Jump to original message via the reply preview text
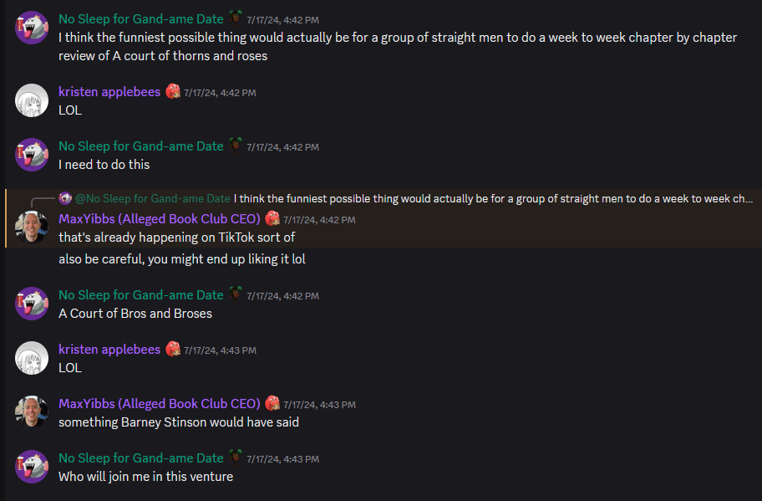762x501 pixels. 493,198
